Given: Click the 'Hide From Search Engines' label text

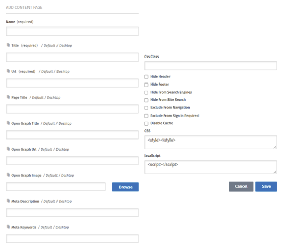Looking at the screenshot, I should (x=171, y=92).
